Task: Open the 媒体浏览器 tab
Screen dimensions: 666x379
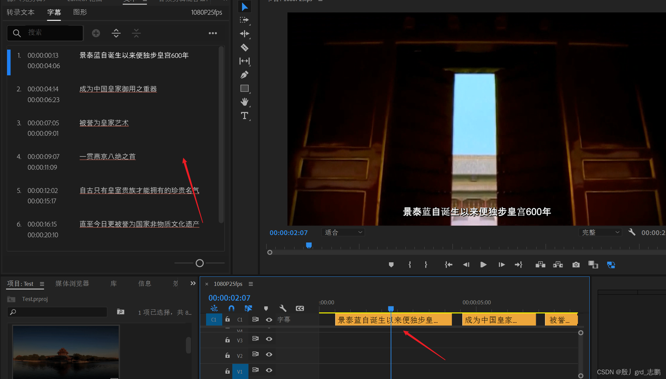Action: [x=72, y=283]
